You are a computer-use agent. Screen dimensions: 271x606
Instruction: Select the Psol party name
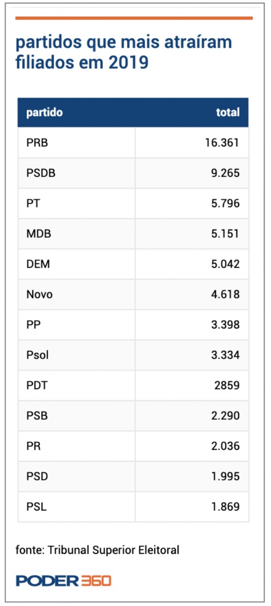(38, 355)
